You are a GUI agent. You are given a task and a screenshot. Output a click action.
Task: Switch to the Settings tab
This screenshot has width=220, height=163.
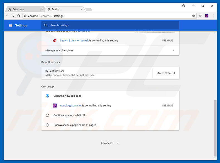coord(64,9)
